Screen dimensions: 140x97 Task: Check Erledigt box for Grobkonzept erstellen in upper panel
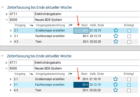click(129, 31)
